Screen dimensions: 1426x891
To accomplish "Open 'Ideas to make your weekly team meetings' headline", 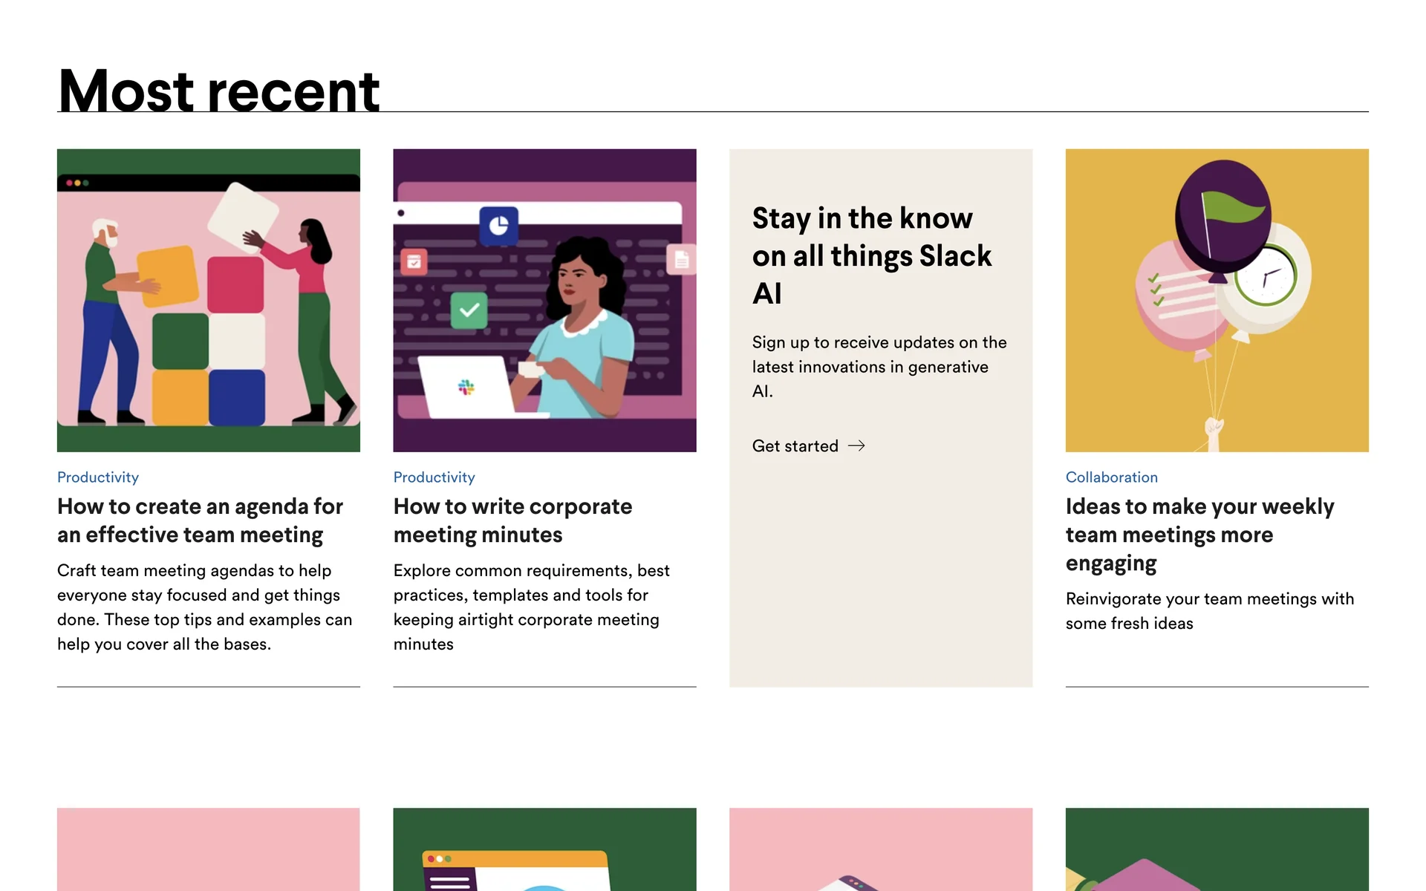I will click(1199, 535).
